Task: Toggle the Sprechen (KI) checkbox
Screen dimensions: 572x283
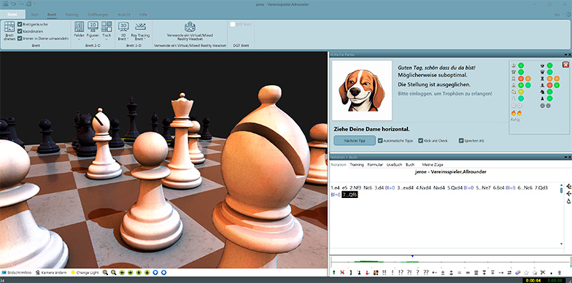Action: [461, 140]
